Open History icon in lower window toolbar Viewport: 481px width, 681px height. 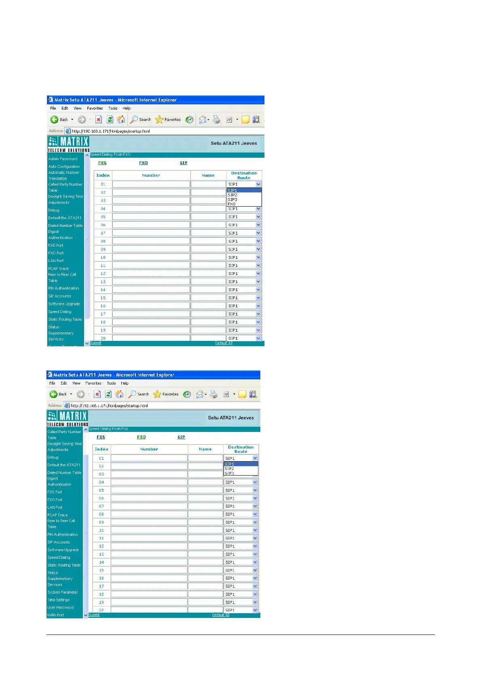[187, 394]
